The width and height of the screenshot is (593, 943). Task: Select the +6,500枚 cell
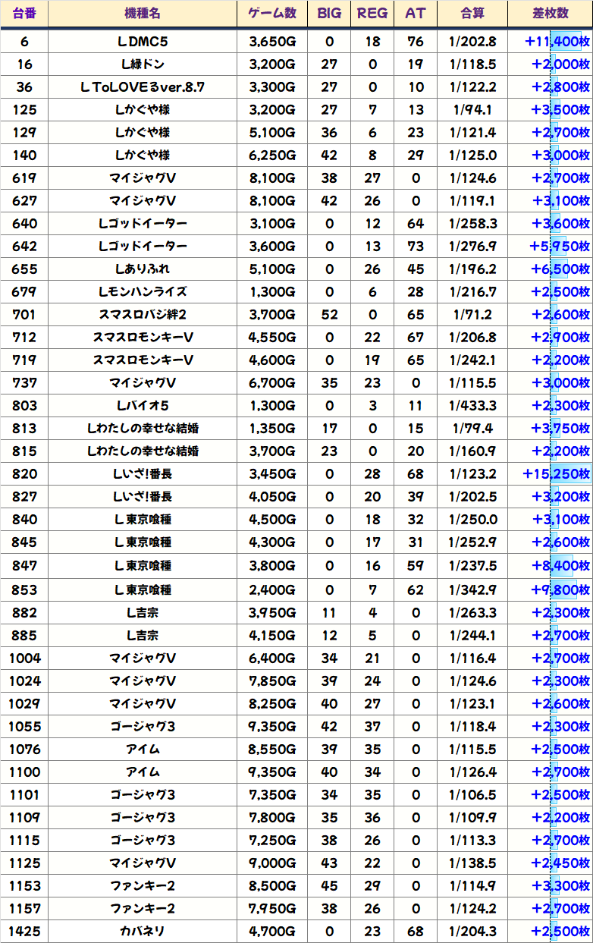(x=551, y=269)
